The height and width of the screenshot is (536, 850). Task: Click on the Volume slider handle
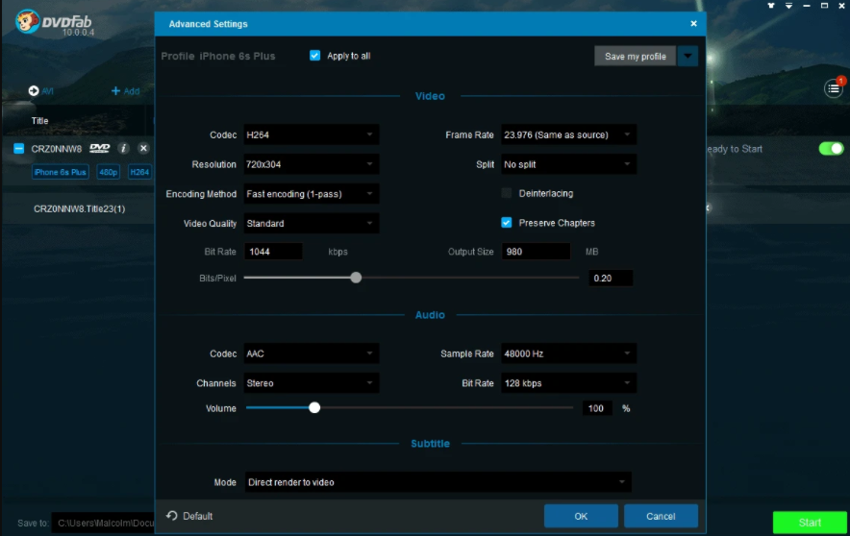coord(314,407)
